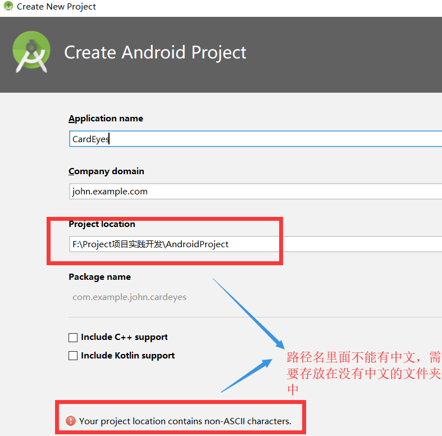
Task: Click the 'Your project location contains non-ASCII characters' message
Action: point(185,421)
